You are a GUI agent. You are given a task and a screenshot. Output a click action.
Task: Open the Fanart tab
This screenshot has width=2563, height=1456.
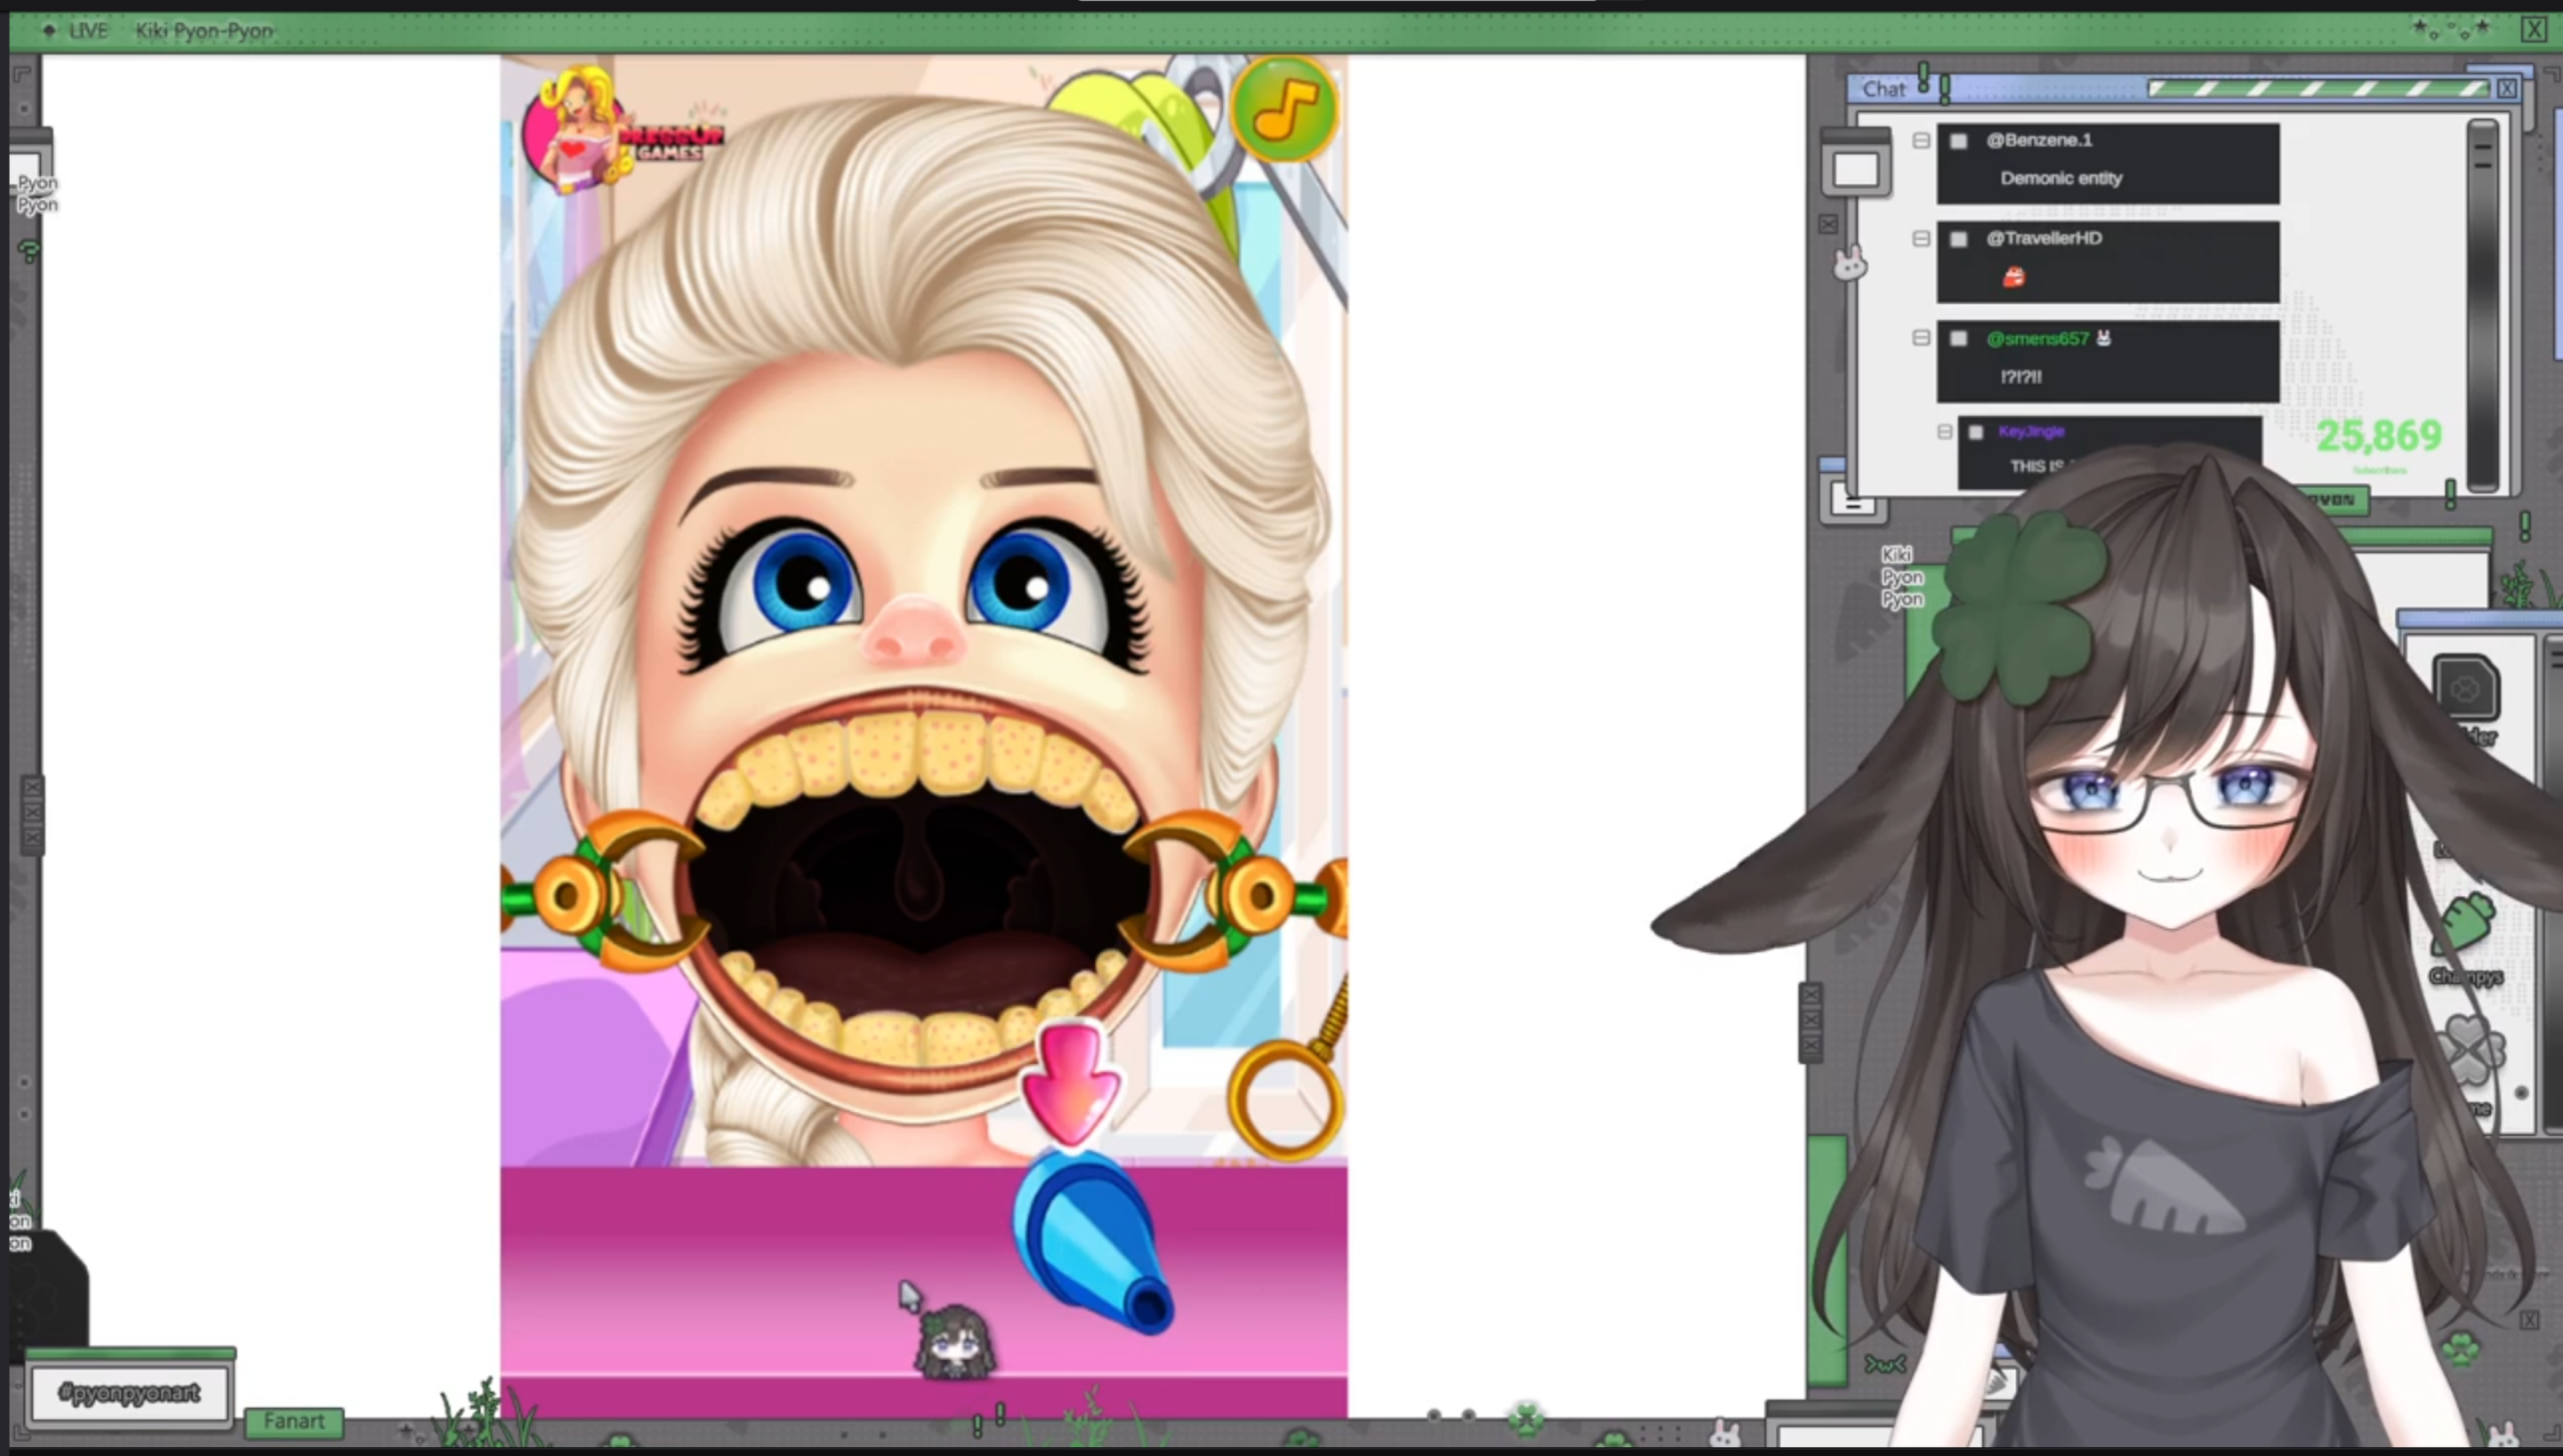coord(294,1421)
